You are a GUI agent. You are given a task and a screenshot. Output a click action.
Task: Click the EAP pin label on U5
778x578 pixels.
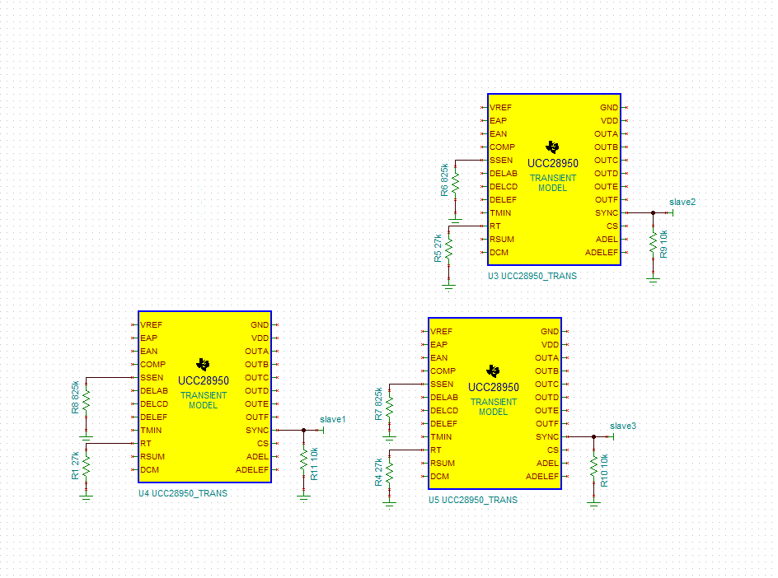point(438,344)
